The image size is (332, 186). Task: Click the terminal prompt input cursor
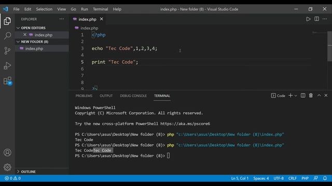pyautogui.click(x=168, y=156)
